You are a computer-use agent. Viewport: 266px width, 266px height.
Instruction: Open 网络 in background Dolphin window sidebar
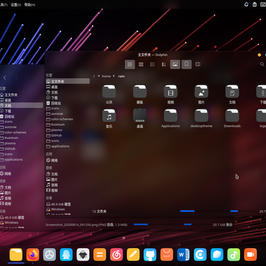coord(21,174)
